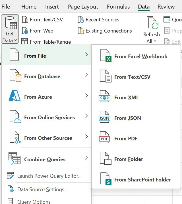Click the Refresh All icon

click(x=153, y=23)
